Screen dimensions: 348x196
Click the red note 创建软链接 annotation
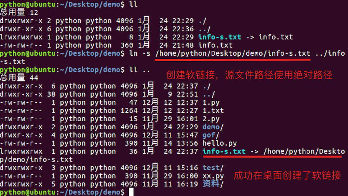(249, 75)
